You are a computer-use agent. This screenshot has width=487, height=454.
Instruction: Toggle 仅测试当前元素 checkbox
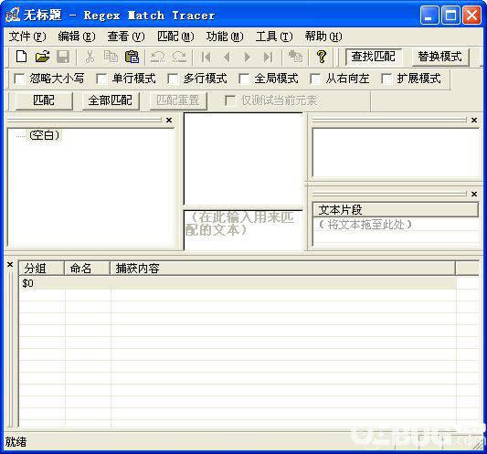coord(230,100)
